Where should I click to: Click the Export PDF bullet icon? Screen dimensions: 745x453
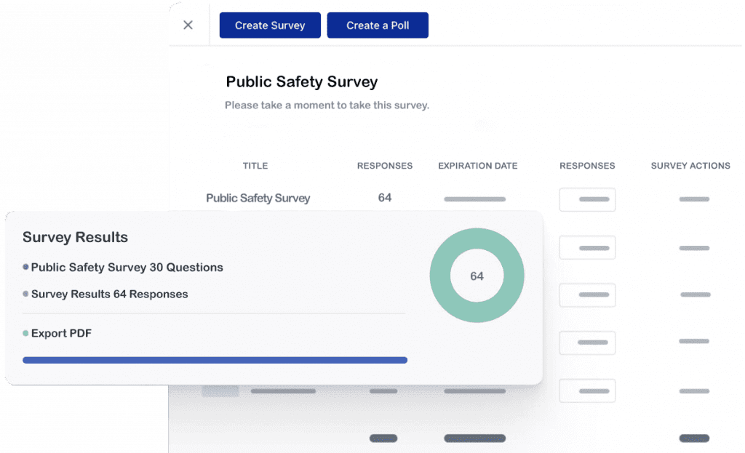point(25,333)
